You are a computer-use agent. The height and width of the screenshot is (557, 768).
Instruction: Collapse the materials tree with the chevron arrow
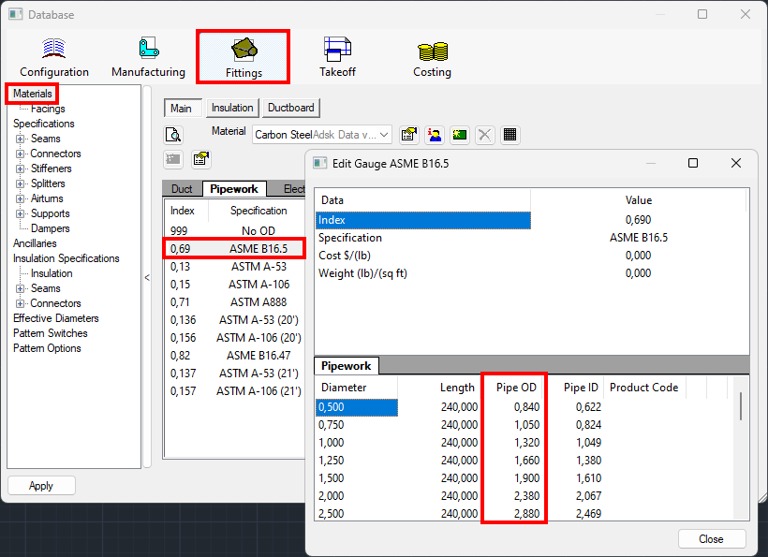coord(145,278)
